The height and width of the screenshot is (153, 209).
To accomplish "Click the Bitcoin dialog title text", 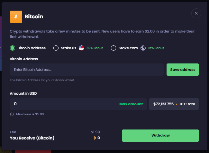I will coord(34,16).
